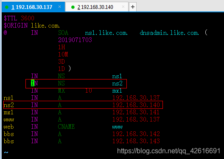
Task: Click the www hostname in the A record row
Action: (9, 120)
